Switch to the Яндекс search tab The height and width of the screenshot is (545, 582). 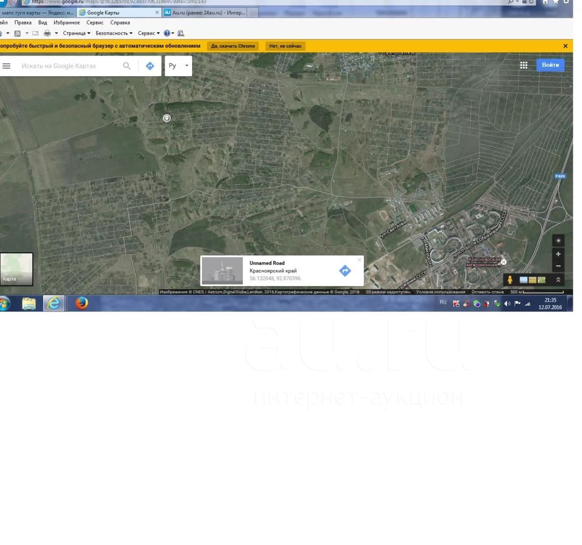tap(37, 12)
